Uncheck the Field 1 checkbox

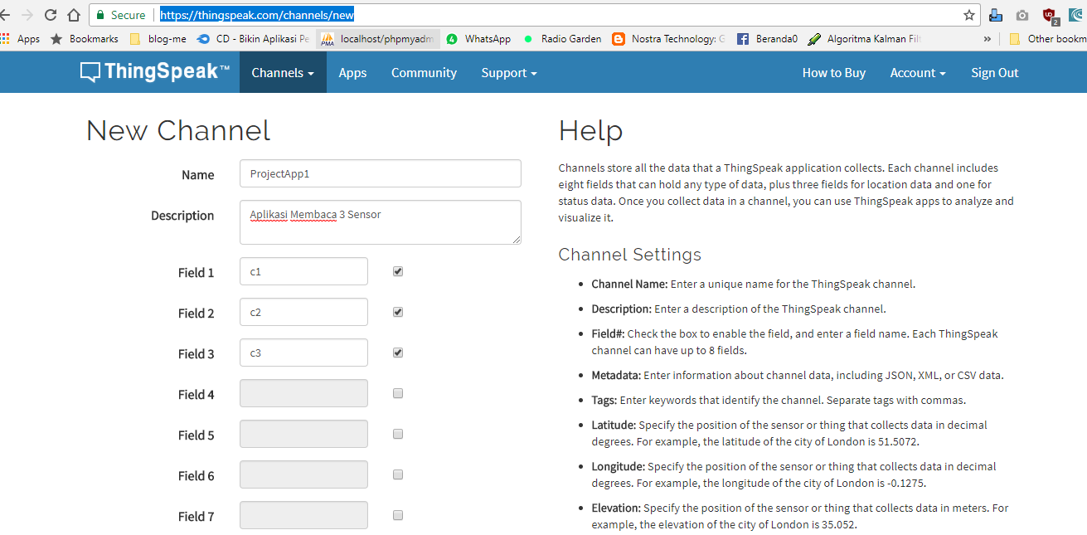tap(398, 271)
